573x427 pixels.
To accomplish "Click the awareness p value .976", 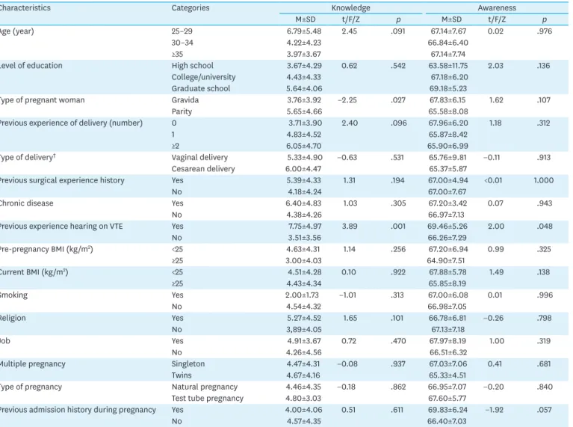I will [x=545, y=31].
